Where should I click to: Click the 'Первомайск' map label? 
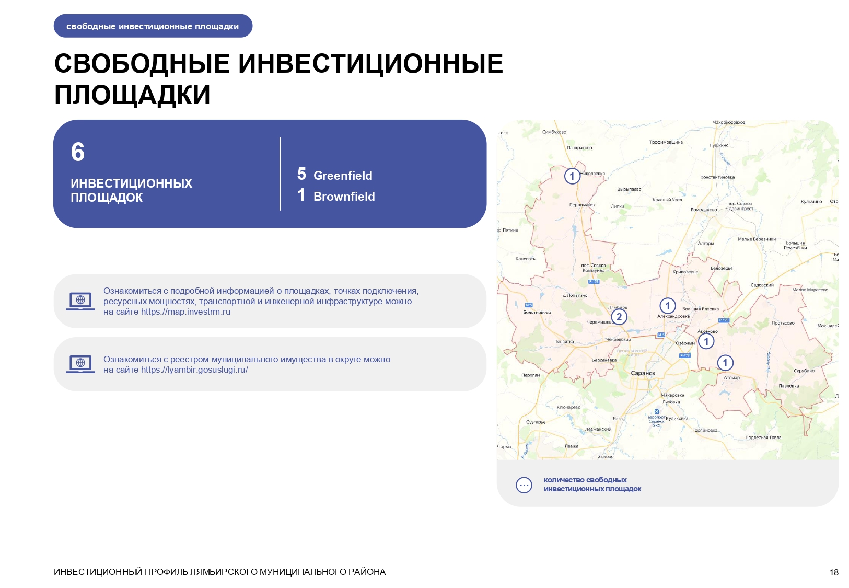pyautogui.click(x=583, y=205)
